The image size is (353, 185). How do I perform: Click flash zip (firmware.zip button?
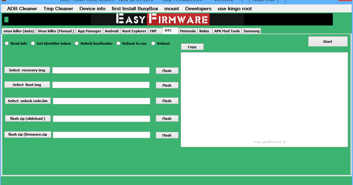click(x=28, y=134)
